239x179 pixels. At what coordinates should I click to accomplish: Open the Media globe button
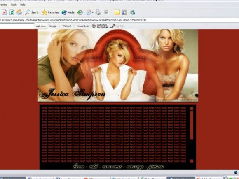(x=68, y=12)
